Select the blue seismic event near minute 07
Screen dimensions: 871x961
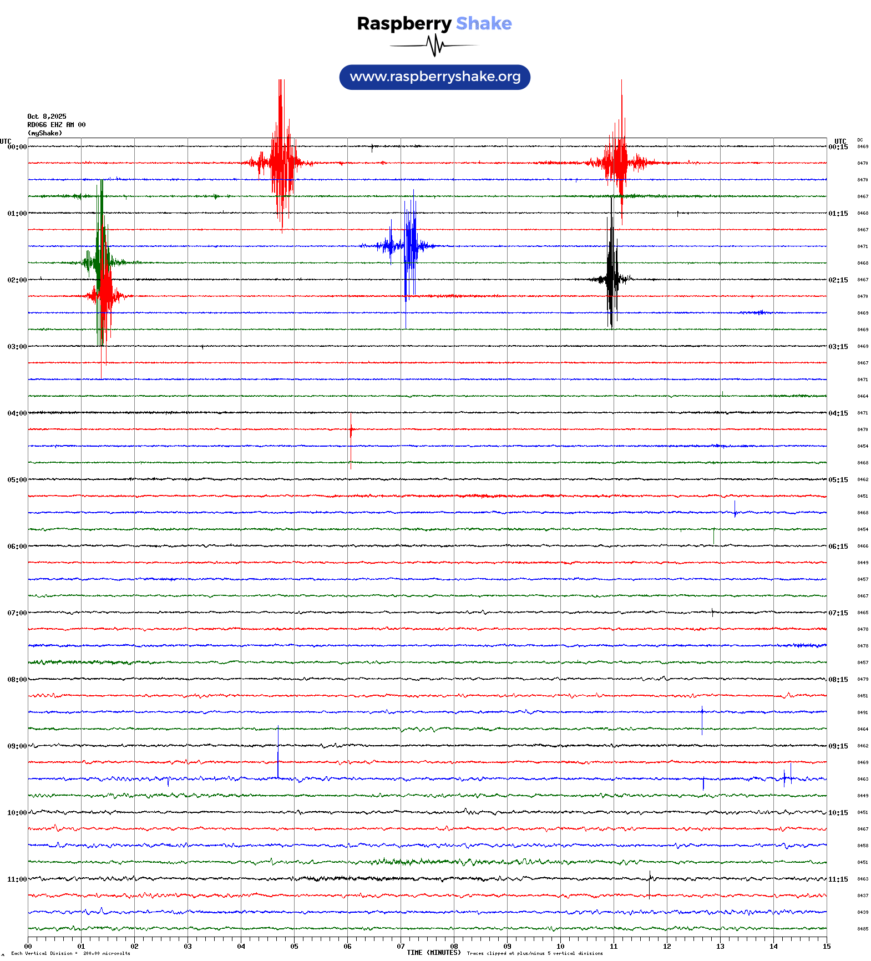(409, 246)
